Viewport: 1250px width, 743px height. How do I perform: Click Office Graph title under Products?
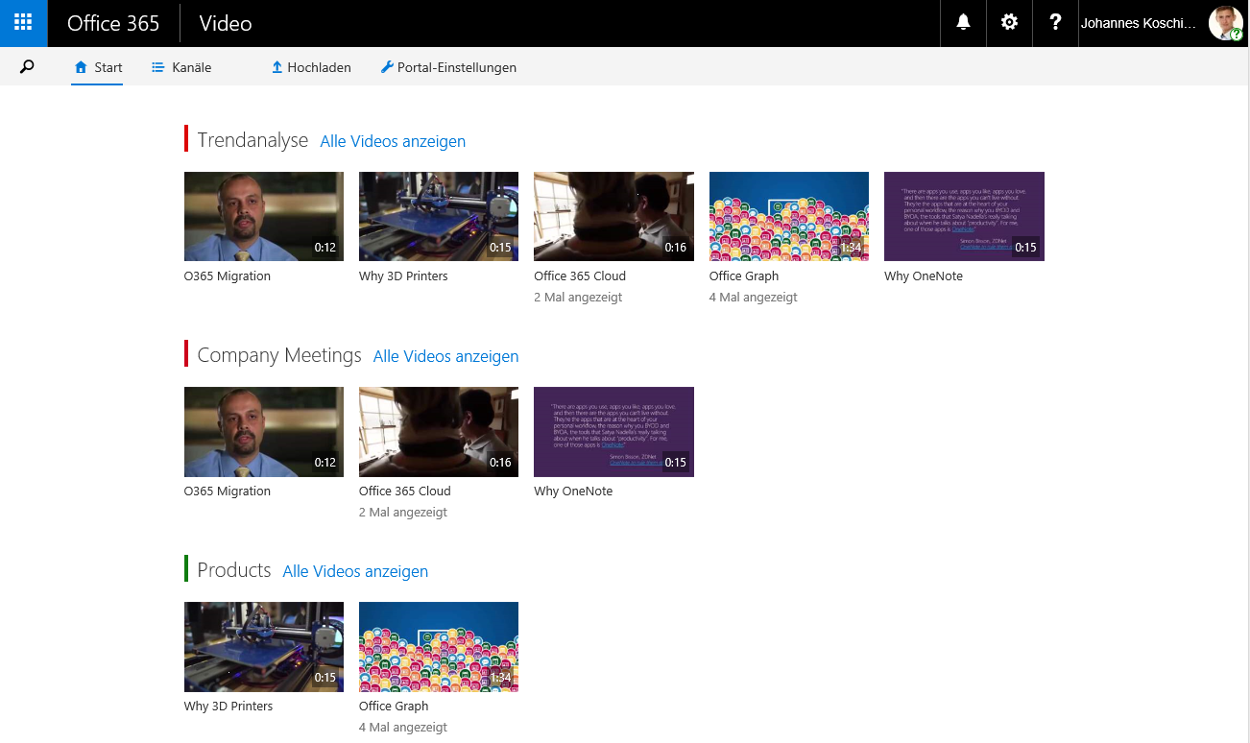394,707
